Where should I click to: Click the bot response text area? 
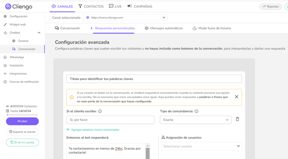[106, 151]
